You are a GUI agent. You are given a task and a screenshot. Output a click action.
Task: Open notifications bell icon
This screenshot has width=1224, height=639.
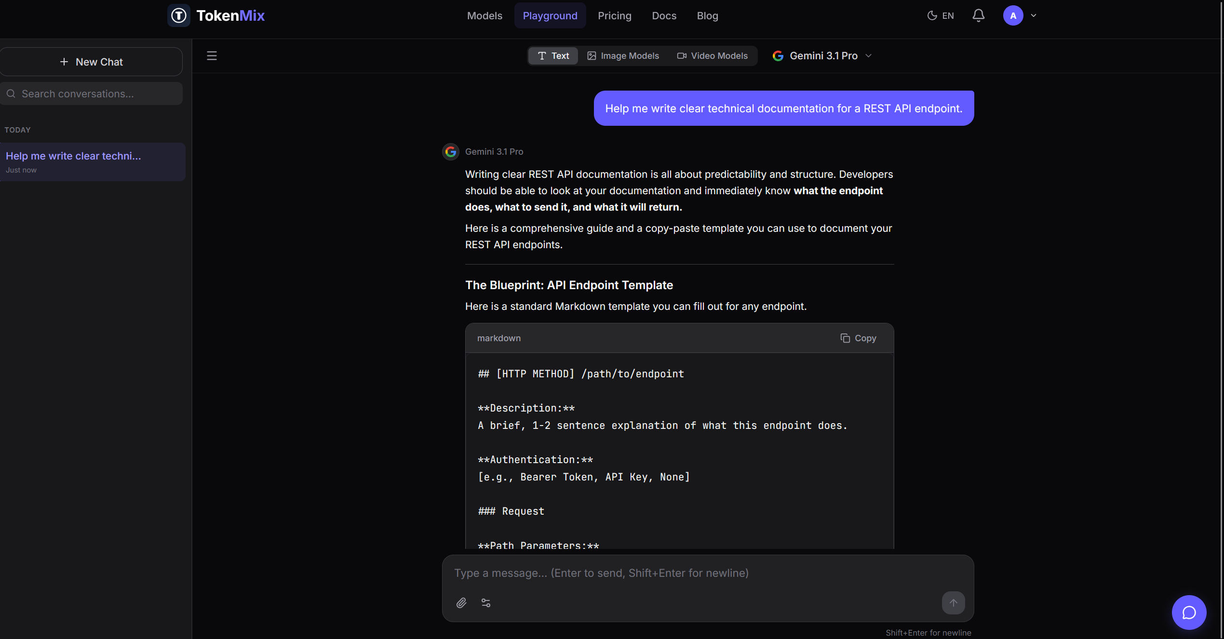point(978,15)
